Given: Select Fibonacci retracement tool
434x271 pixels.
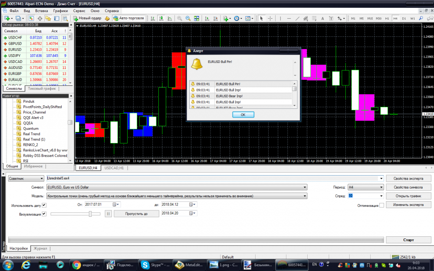Looking at the screenshot, I should pos(314,18).
